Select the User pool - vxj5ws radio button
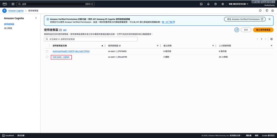Viewport: 277px width, 138px height. coord(47,57)
